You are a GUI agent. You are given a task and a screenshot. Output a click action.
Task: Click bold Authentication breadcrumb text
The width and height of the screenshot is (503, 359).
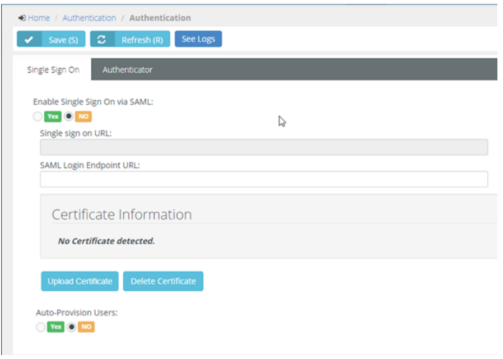(x=160, y=18)
